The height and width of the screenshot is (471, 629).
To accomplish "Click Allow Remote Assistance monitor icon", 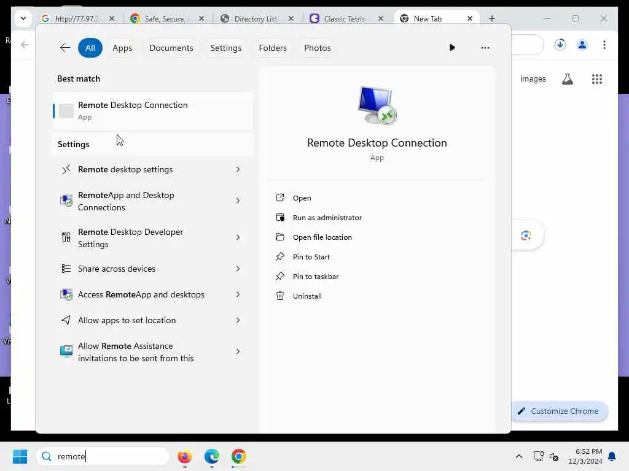I will 66,351.
